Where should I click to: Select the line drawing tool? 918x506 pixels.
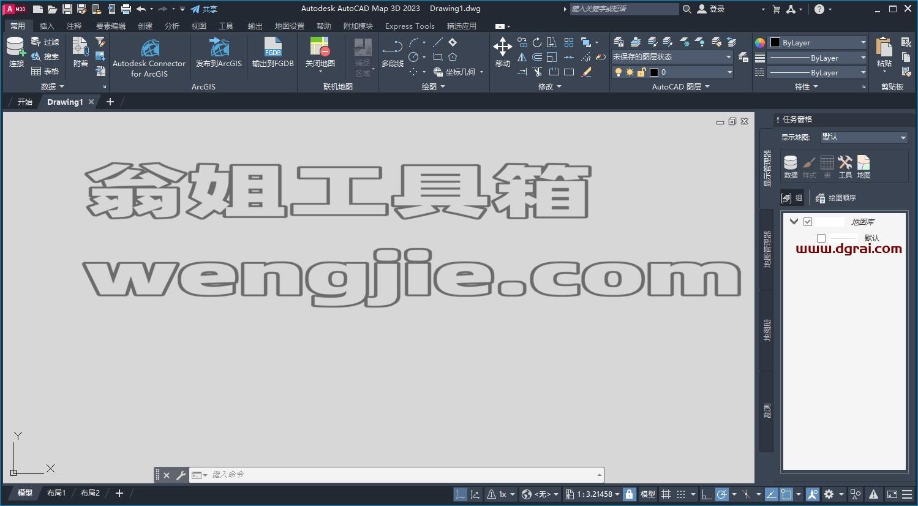click(x=437, y=42)
